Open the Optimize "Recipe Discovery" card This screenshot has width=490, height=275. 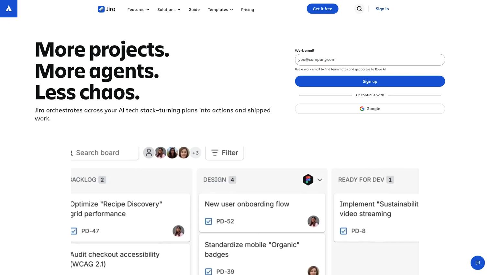[130, 217]
